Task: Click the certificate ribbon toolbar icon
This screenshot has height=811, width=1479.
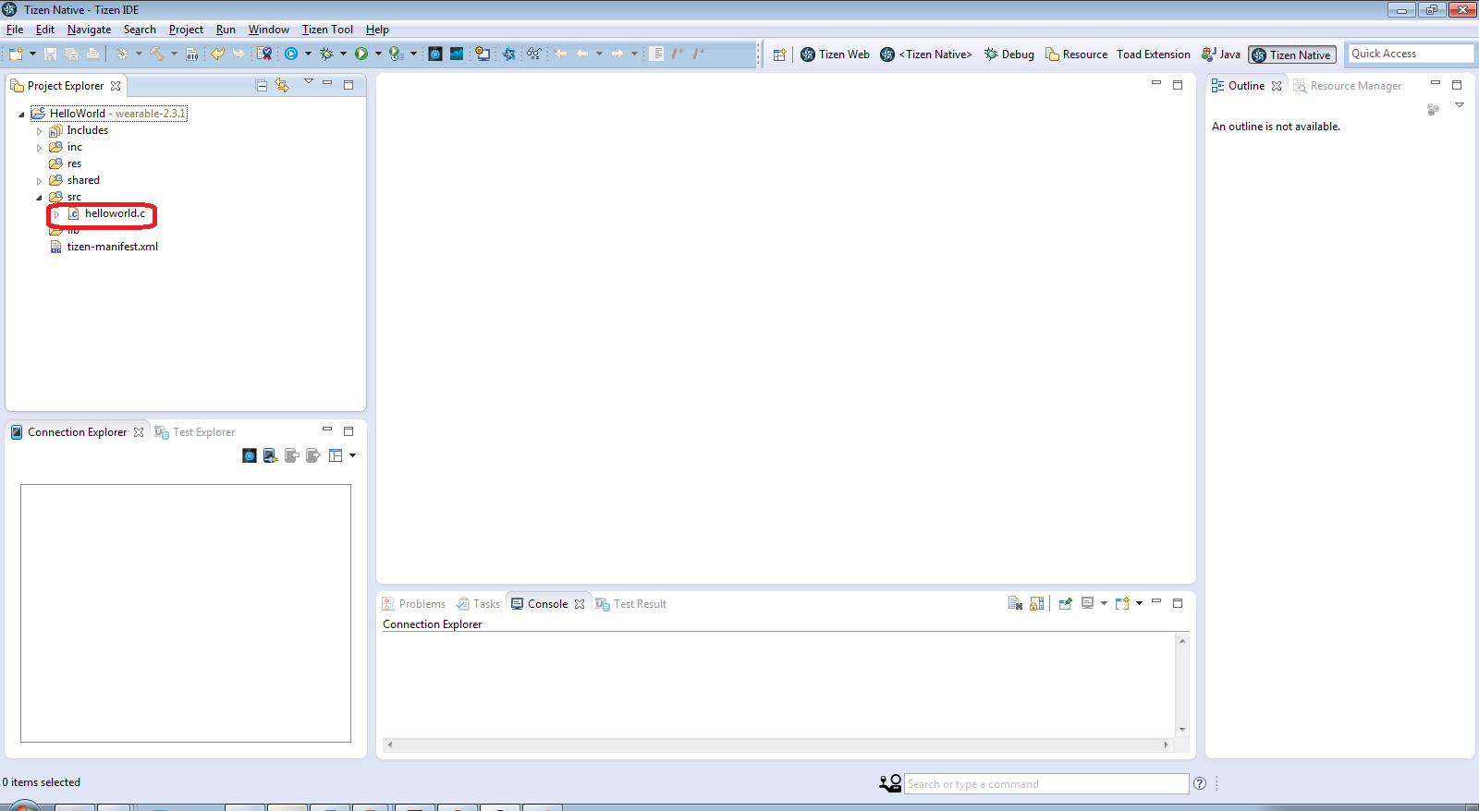Action: coord(264,54)
